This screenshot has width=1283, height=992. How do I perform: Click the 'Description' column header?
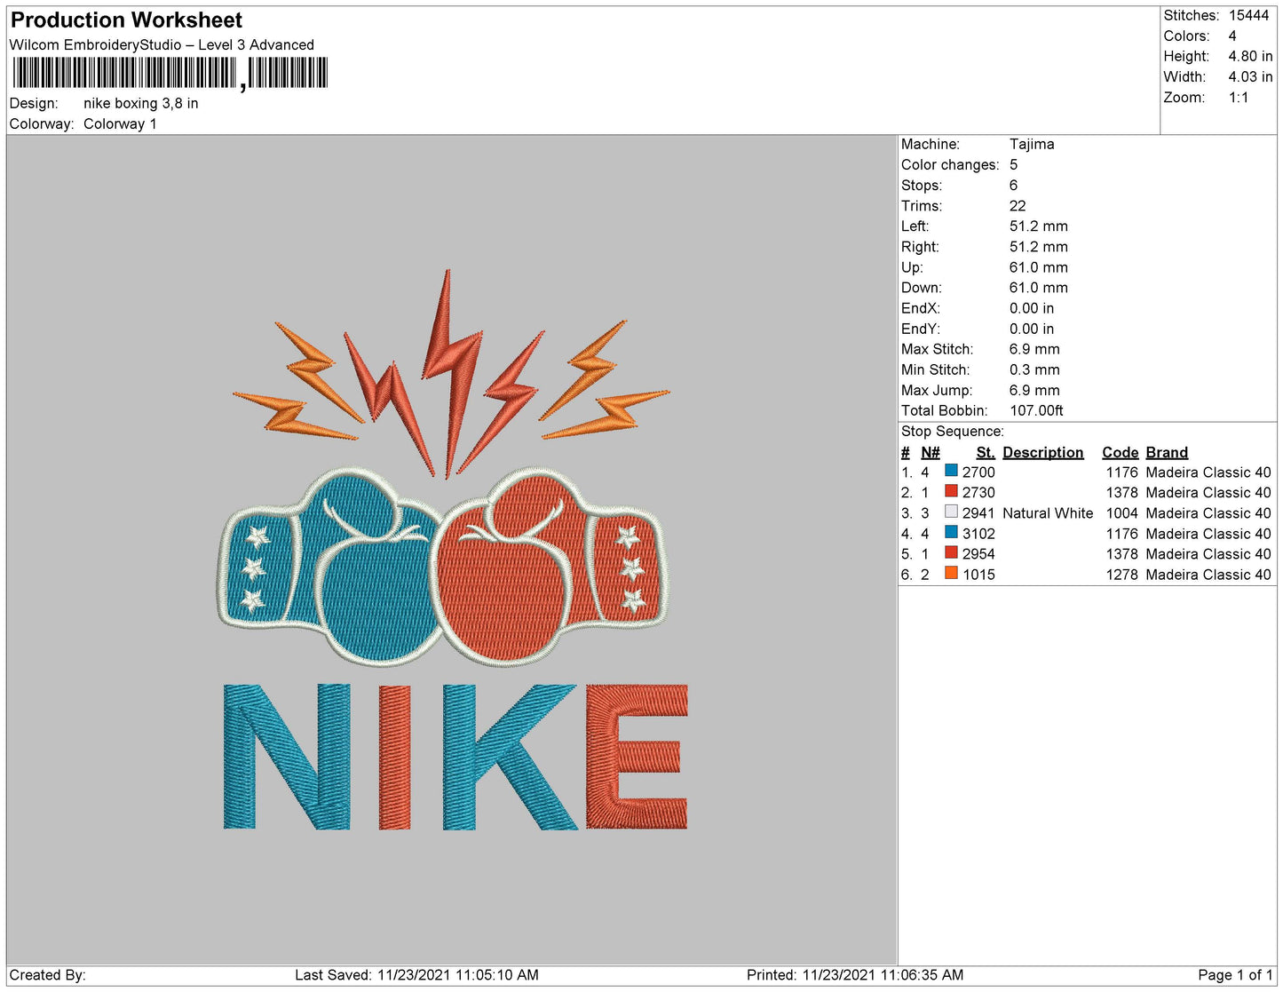click(1042, 452)
